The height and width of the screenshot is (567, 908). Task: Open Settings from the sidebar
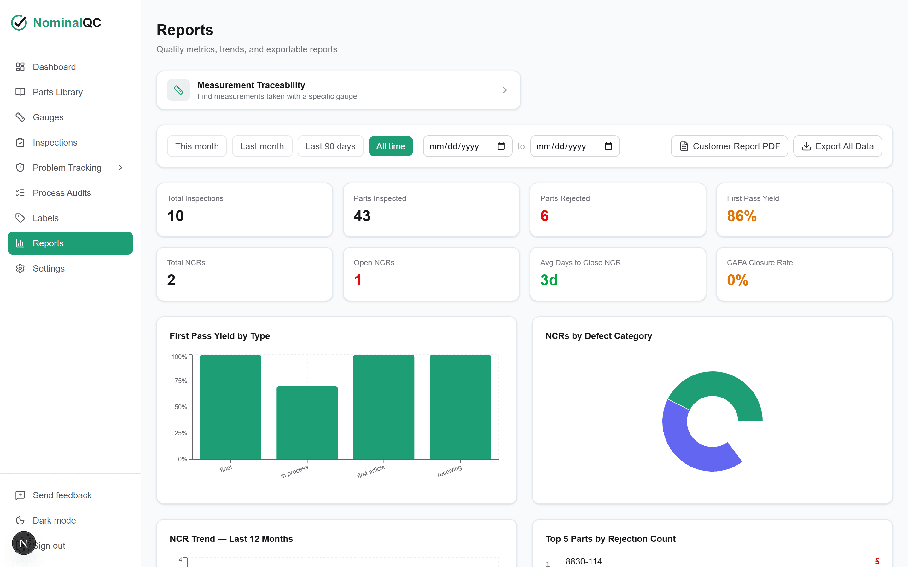coord(70,268)
